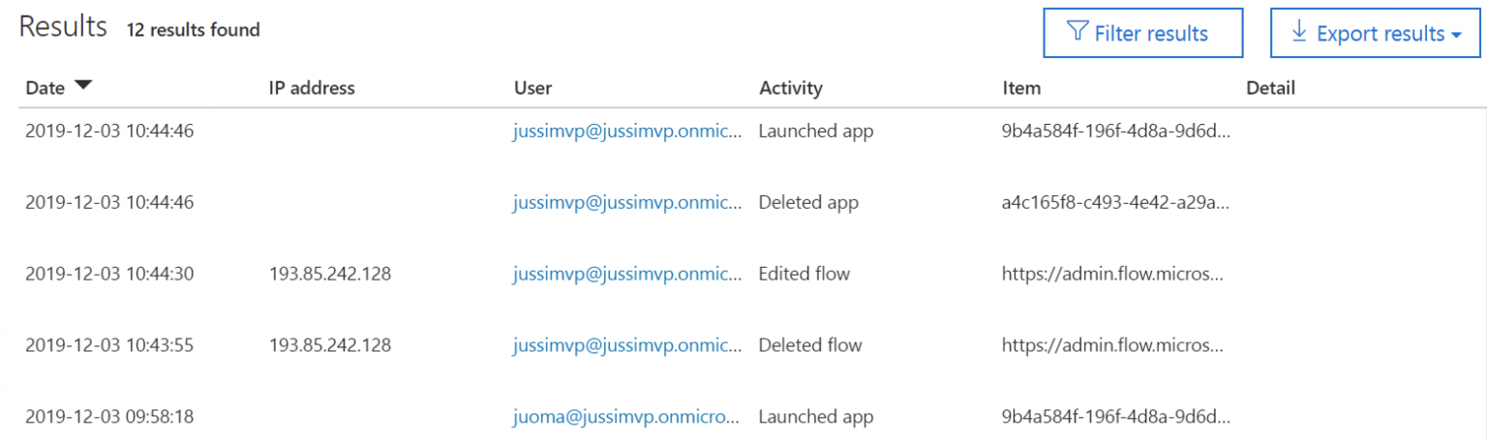Sort by the Detail column header
The image size is (1487, 442).
1270,88
